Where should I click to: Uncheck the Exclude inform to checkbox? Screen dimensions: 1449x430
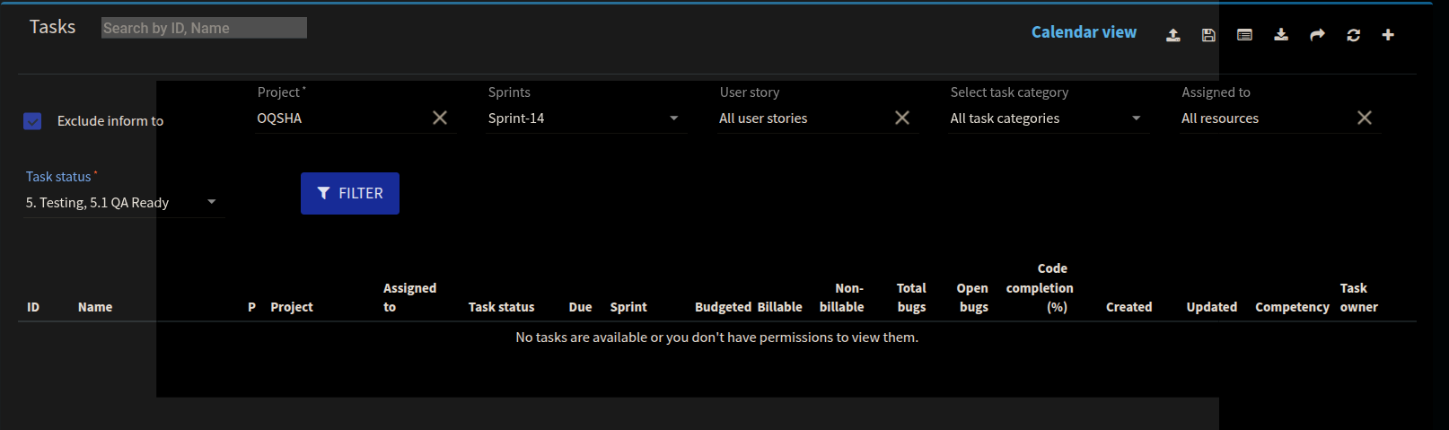point(32,121)
